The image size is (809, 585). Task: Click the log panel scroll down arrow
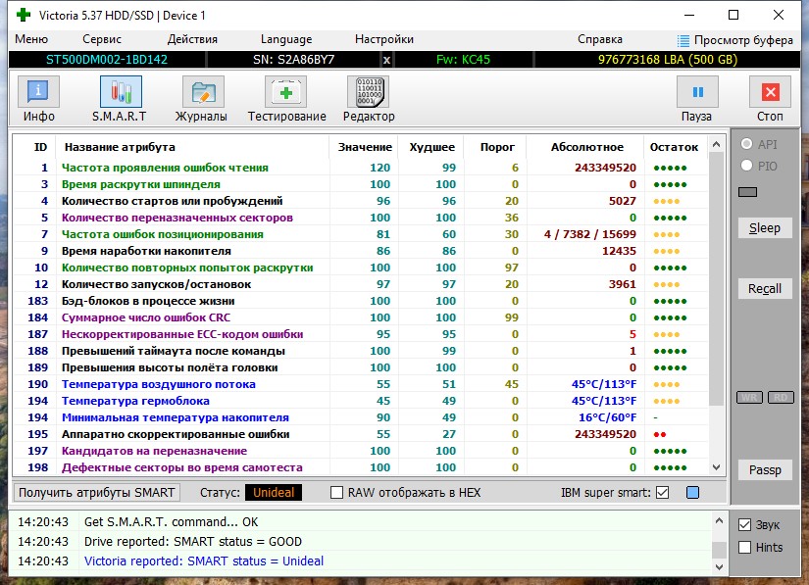[719, 567]
